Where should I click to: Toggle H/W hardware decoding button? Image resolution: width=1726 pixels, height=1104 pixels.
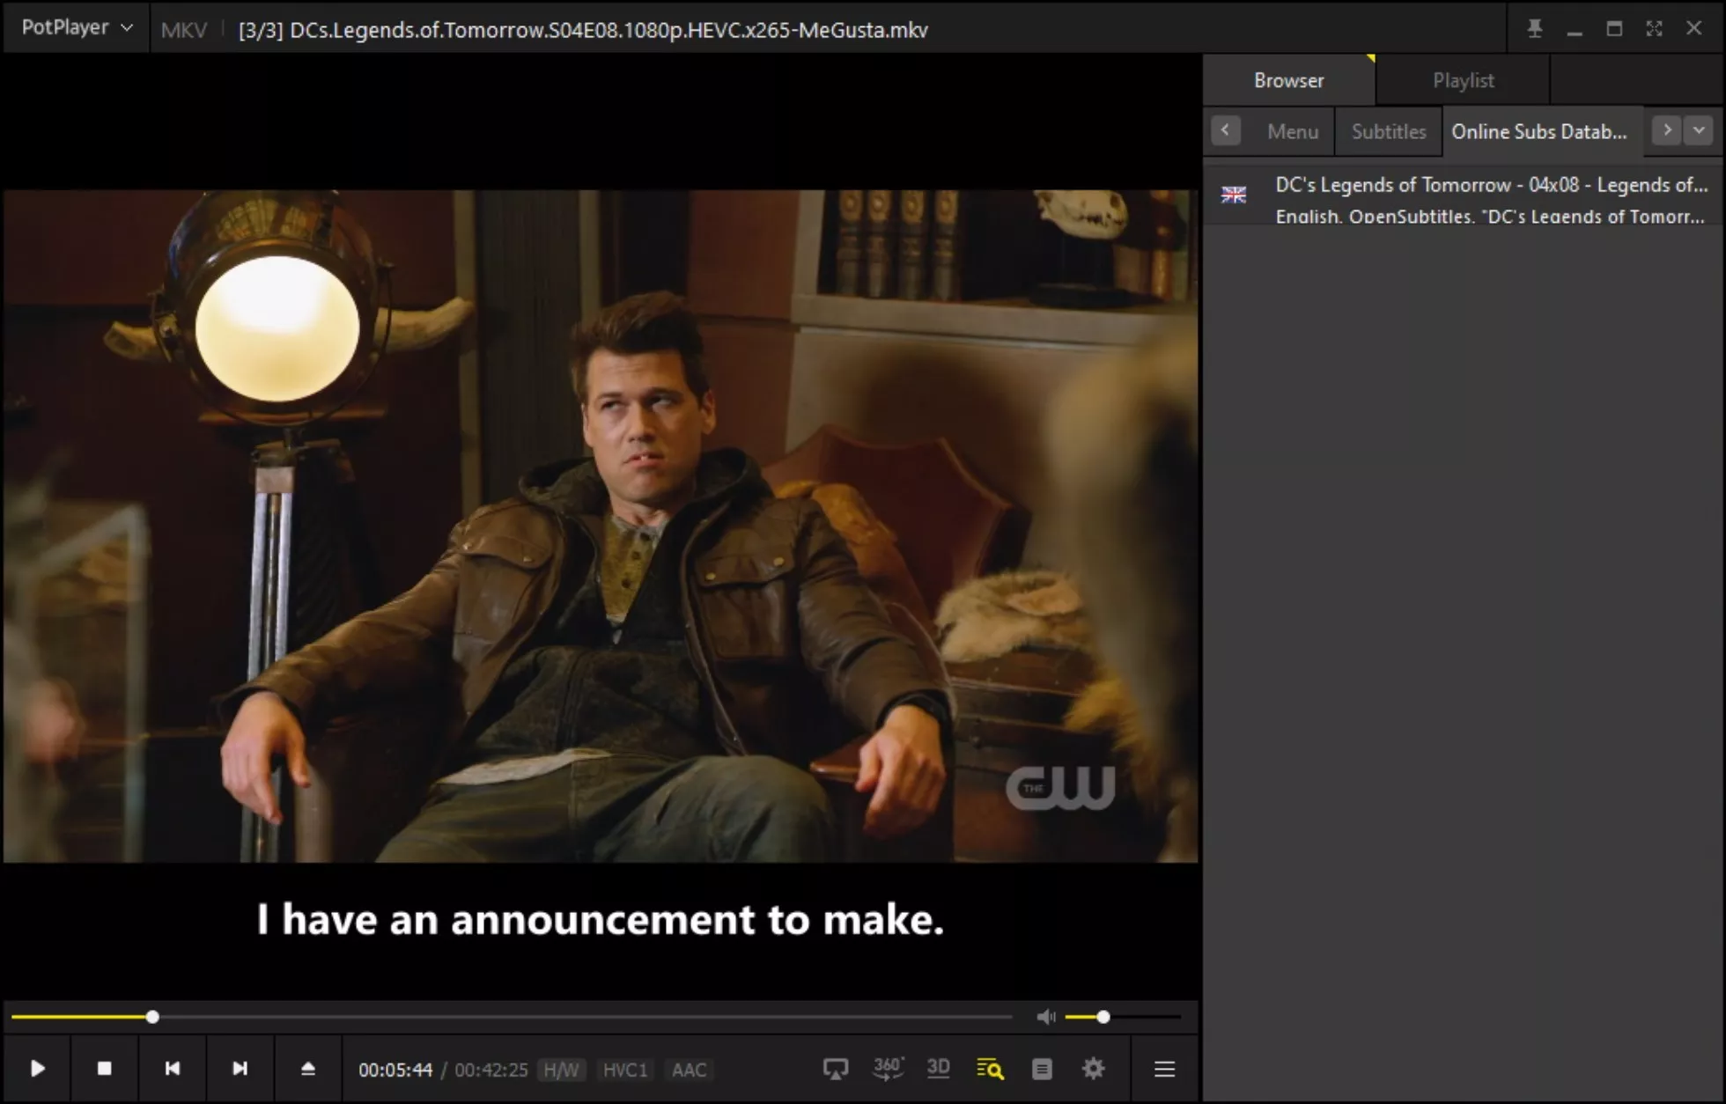coord(561,1070)
